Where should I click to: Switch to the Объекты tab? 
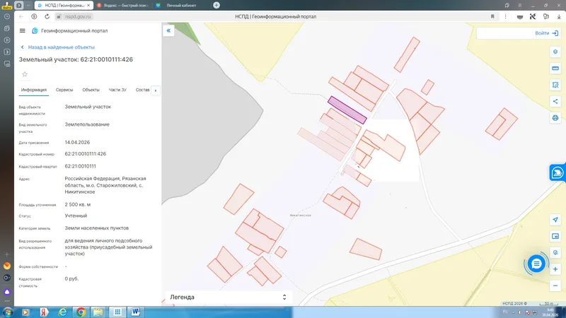click(x=91, y=90)
